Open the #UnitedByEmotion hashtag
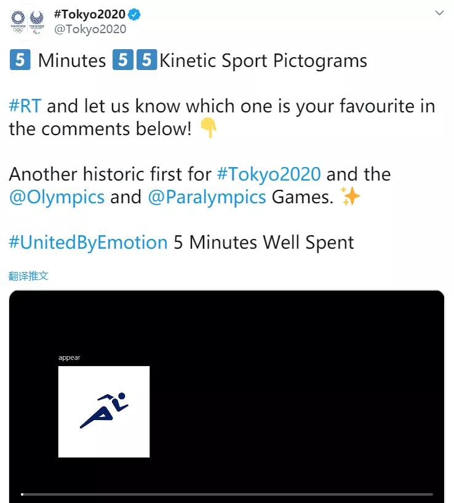Viewport: 454px width, 503px height. tap(88, 242)
